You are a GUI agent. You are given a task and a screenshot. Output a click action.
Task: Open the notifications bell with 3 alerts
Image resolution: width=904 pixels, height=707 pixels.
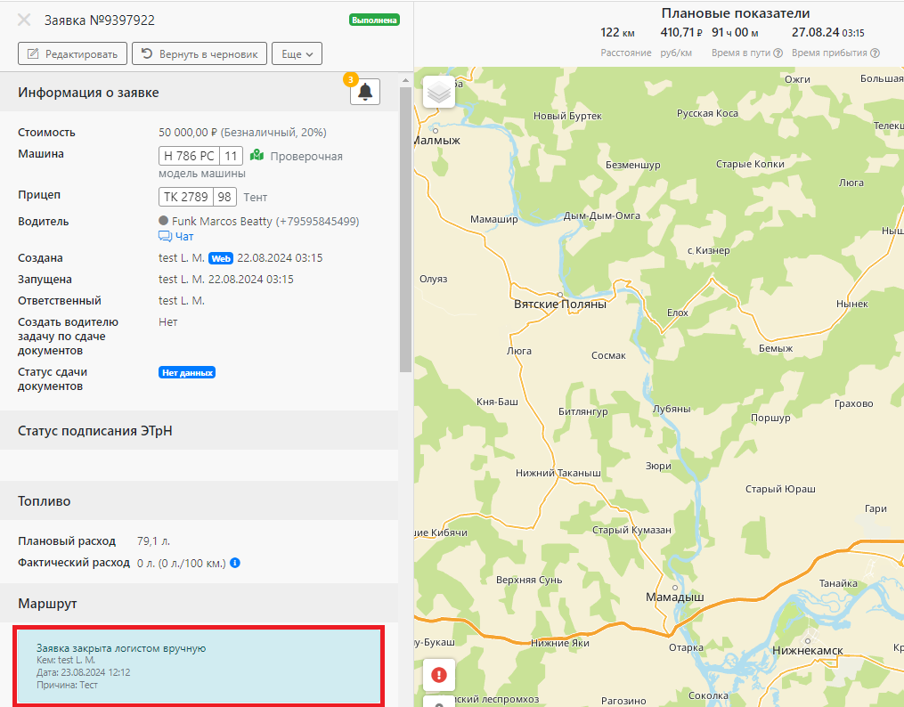point(365,92)
